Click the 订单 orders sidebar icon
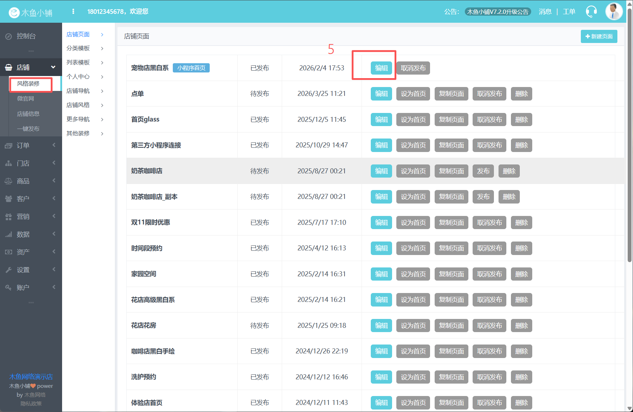 pyautogui.click(x=9, y=146)
